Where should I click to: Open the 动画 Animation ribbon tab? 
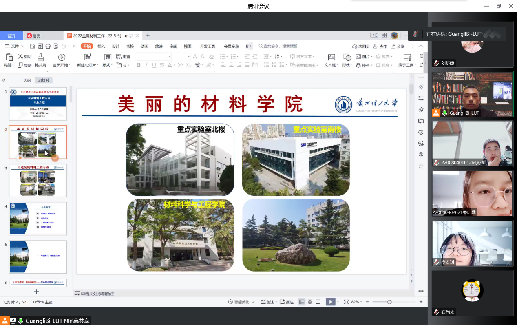pos(144,46)
